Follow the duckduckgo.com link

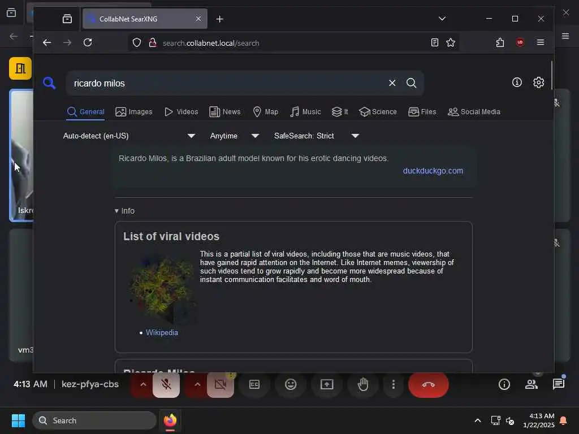(433, 171)
